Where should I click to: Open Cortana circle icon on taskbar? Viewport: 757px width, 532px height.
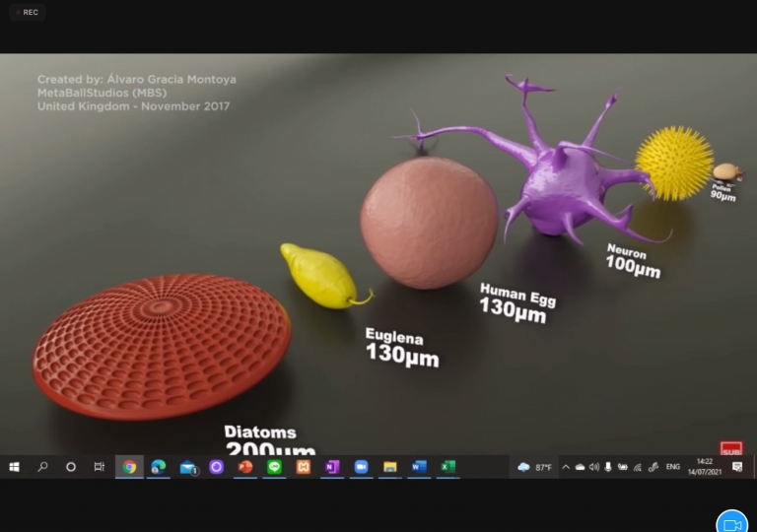71,467
